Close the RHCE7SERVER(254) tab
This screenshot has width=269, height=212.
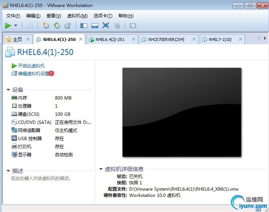(194, 39)
